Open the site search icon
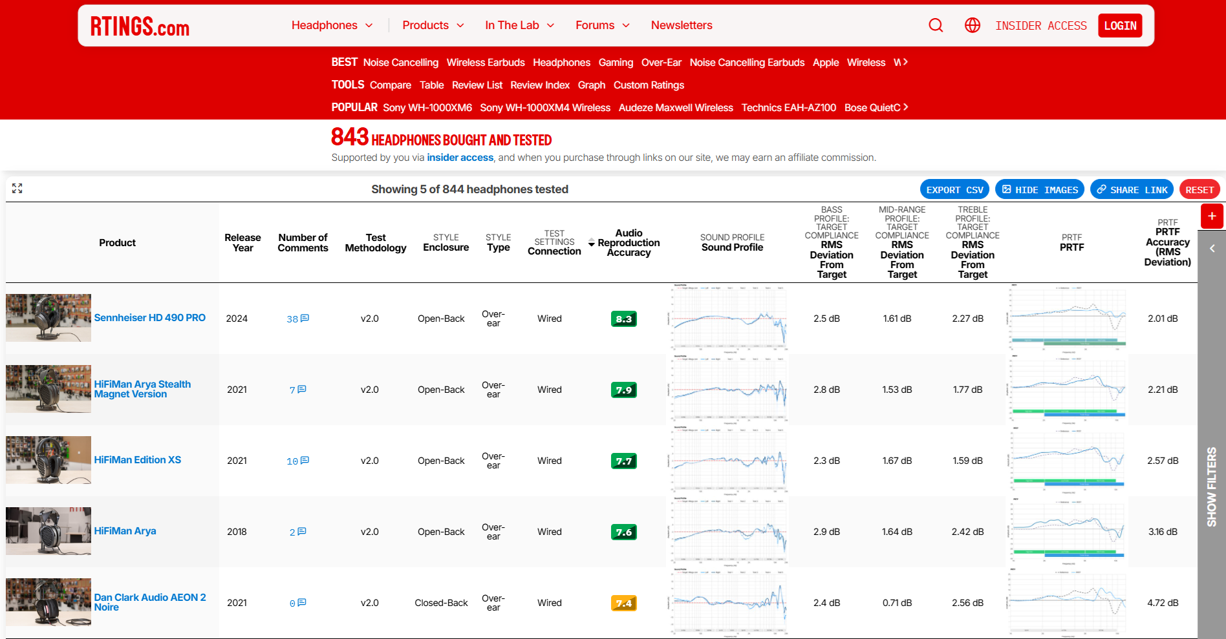The image size is (1226, 639). pyautogui.click(x=936, y=25)
